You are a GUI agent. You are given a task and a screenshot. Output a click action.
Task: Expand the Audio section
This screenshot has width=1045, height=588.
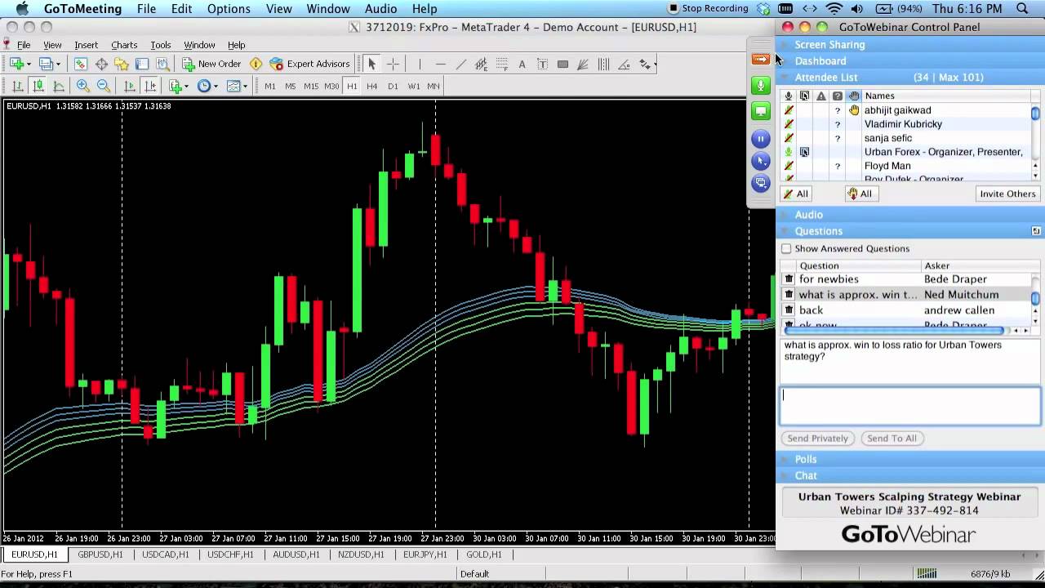[x=910, y=215]
